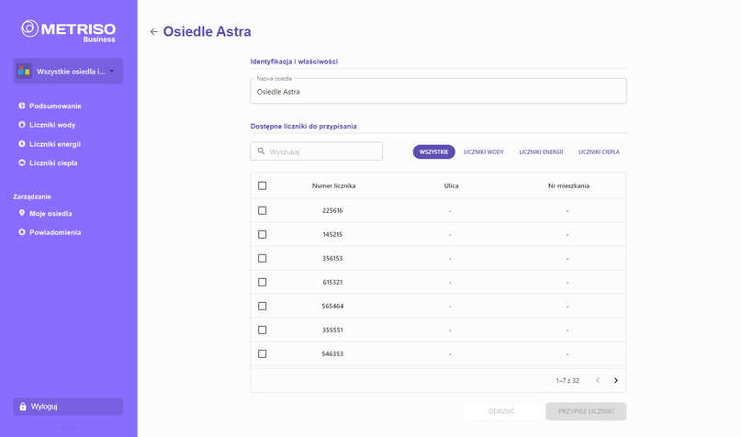Open Liczniki ciepła in the sidebar
The width and height of the screenshot is (741, 437).
pyautogui.click(x=53, y=163)
